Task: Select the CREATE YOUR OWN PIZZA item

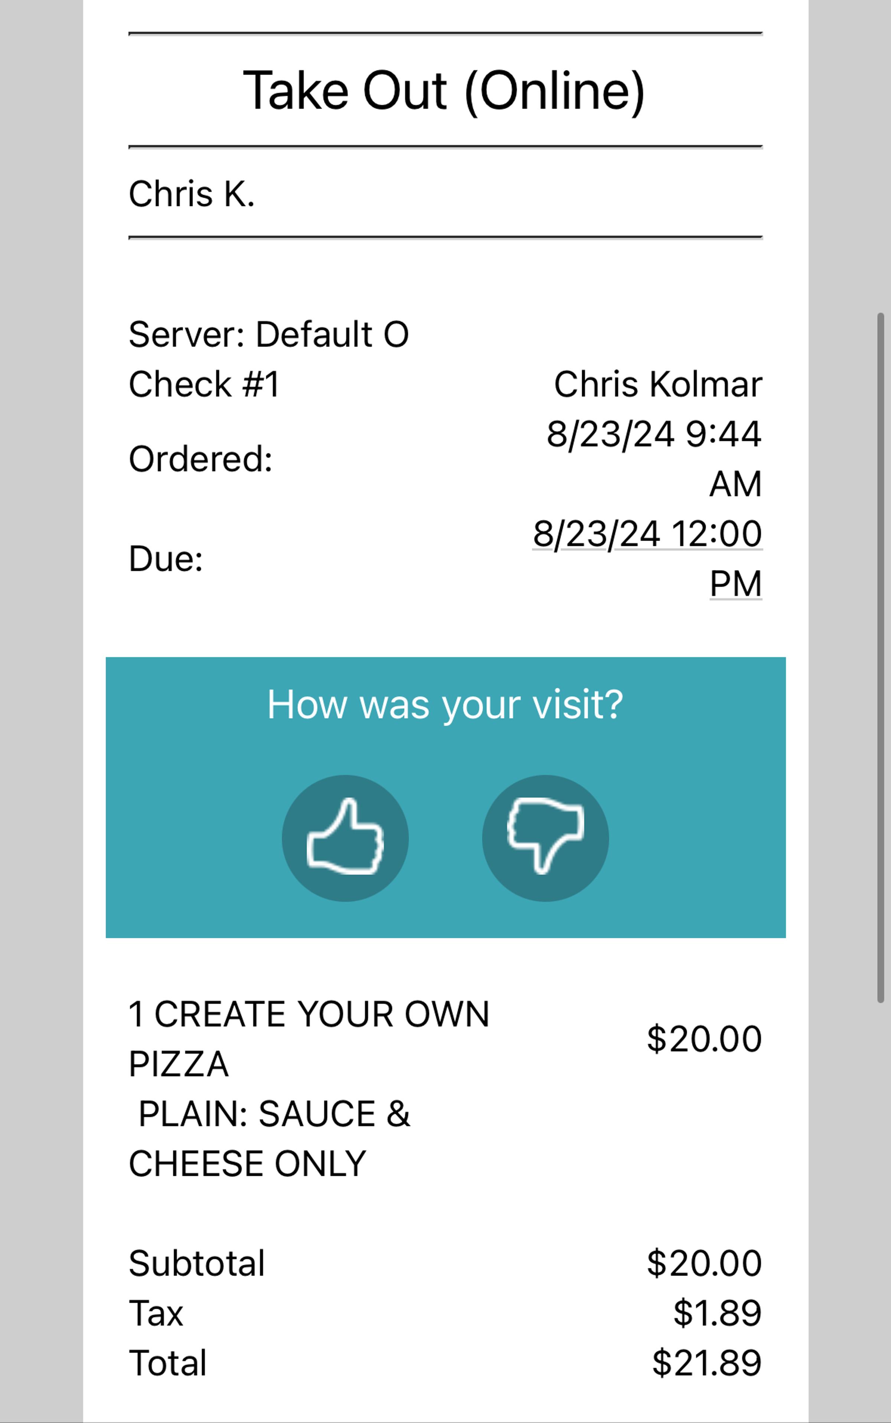Action: [309, 1038]
